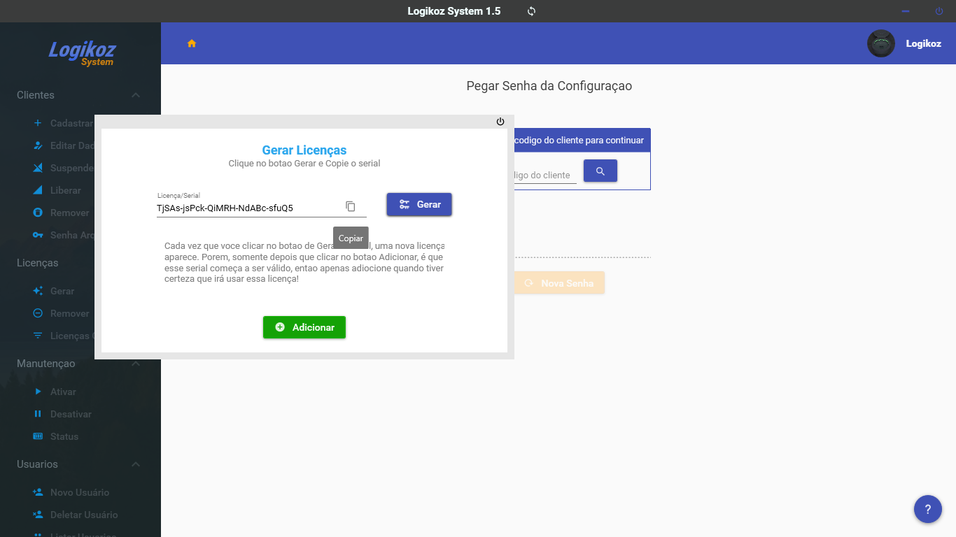
Task: Click the Licenças list filter icon
Action: pos(38,336)
